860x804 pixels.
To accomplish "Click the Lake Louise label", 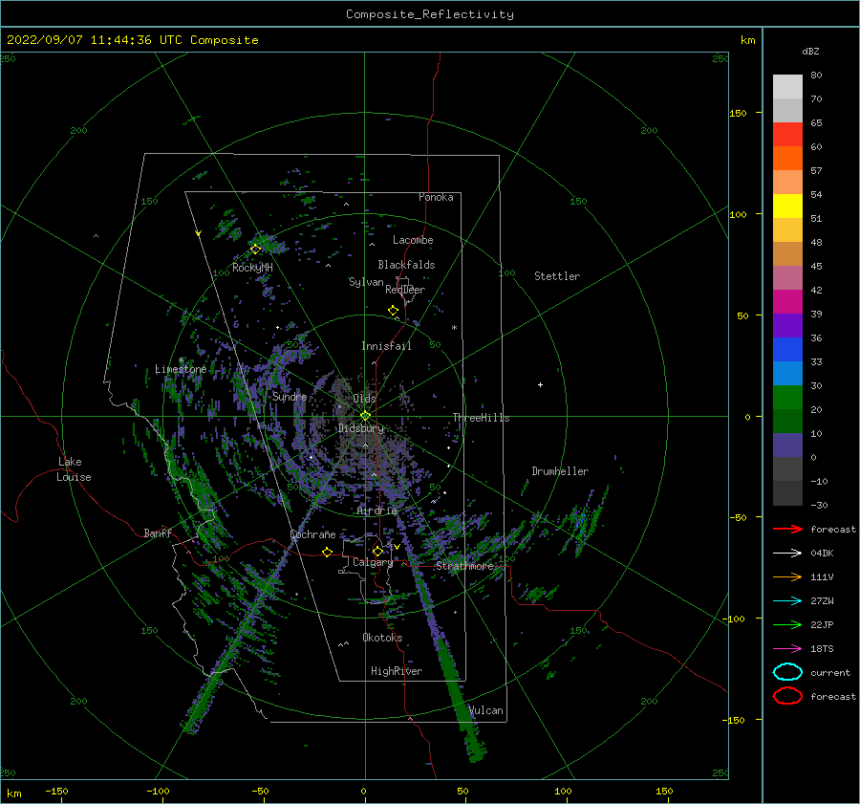I will pyautogui.click(x=74, y=469).
